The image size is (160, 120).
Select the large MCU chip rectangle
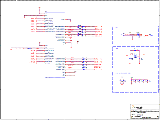coord(55,45)
